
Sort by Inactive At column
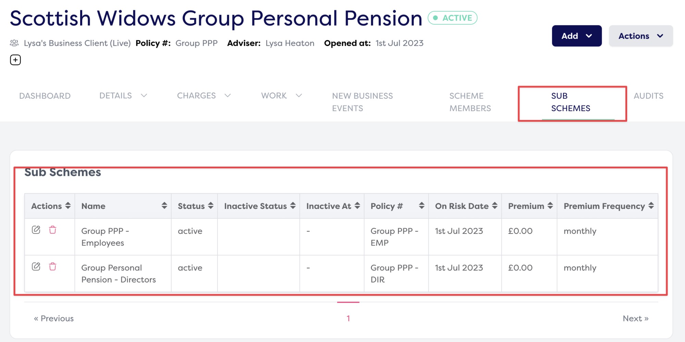[357, 206]
